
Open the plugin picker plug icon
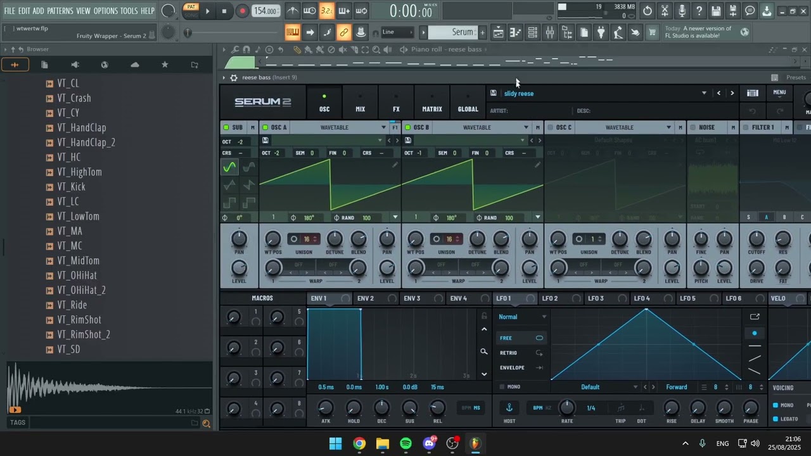pyautogui.click(x=601, y=32)
